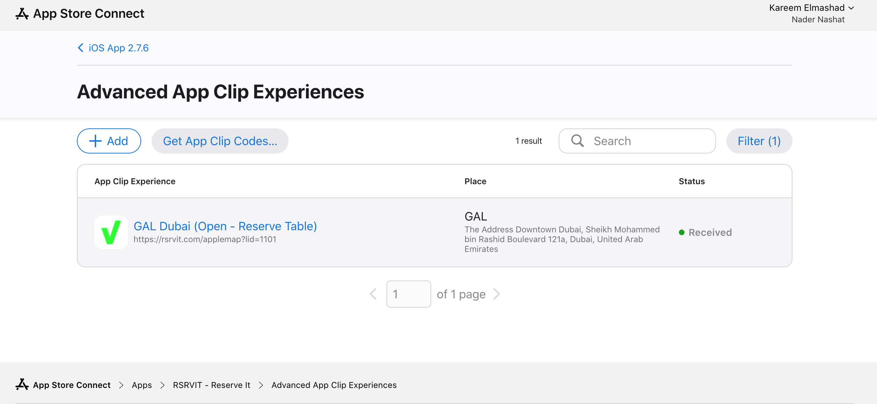Click Get App Clip Codes button
This screenshot has width=877, height=404.
point(220,141)
